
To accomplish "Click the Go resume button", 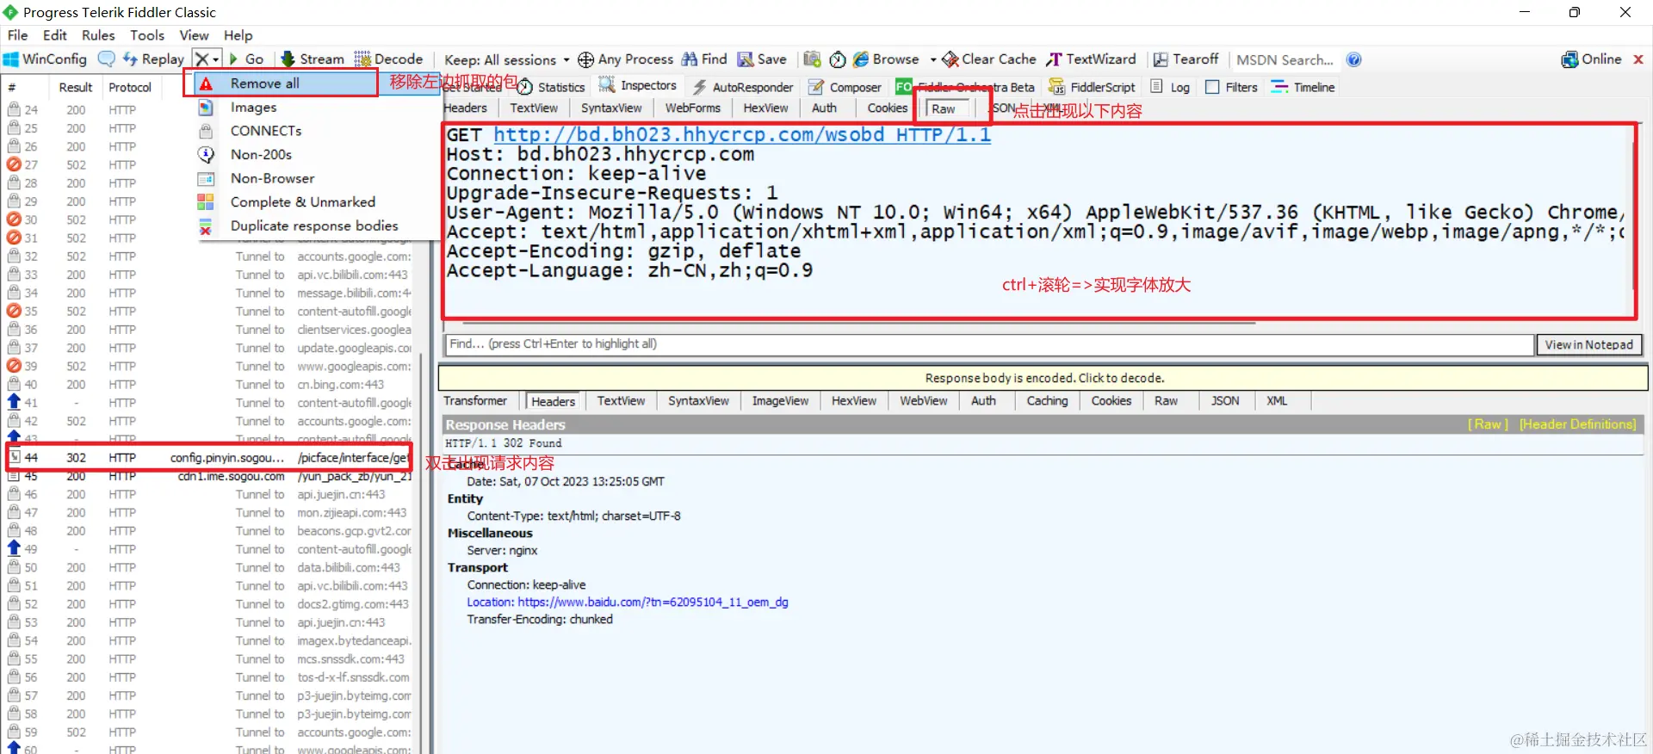I will coord(246,59).
